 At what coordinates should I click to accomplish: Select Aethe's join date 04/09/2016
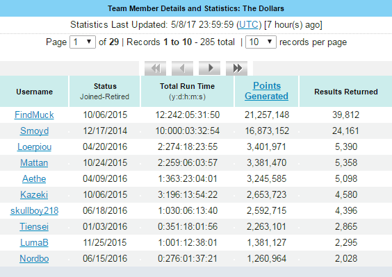pyautogui.click(x=105, y=179)
